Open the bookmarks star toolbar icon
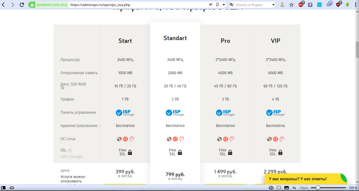The height and width of the screenshot is (191, 359). click(291, 5)
